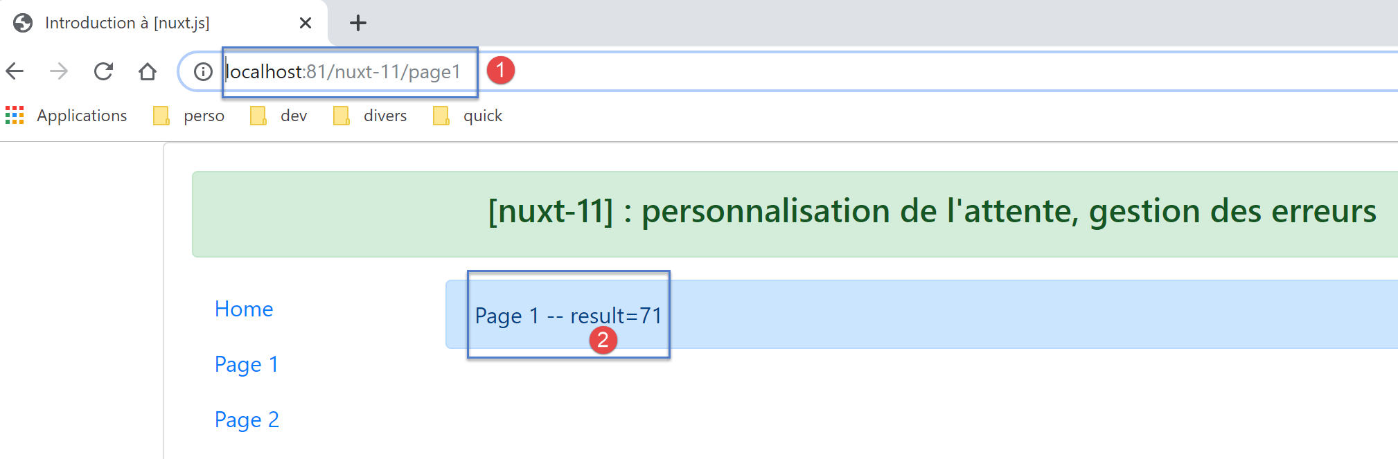
Task: Reload the current page
Action: click(103, 71)
